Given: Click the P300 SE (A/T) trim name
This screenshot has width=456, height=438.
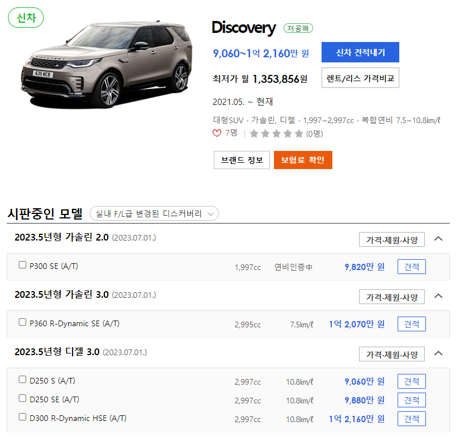Looking at the screenshot, I should pyautogui.click(x=54, y=266).
